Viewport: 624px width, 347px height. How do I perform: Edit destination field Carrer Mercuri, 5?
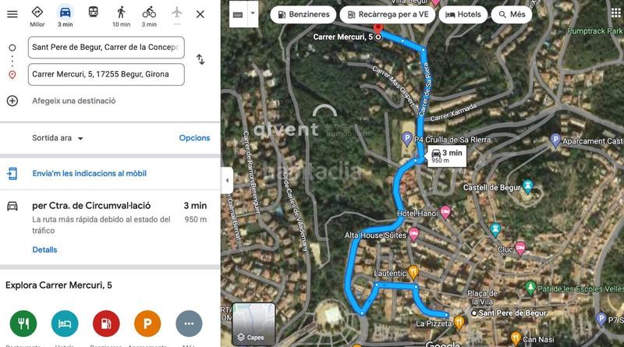click(x=106, y=74)
